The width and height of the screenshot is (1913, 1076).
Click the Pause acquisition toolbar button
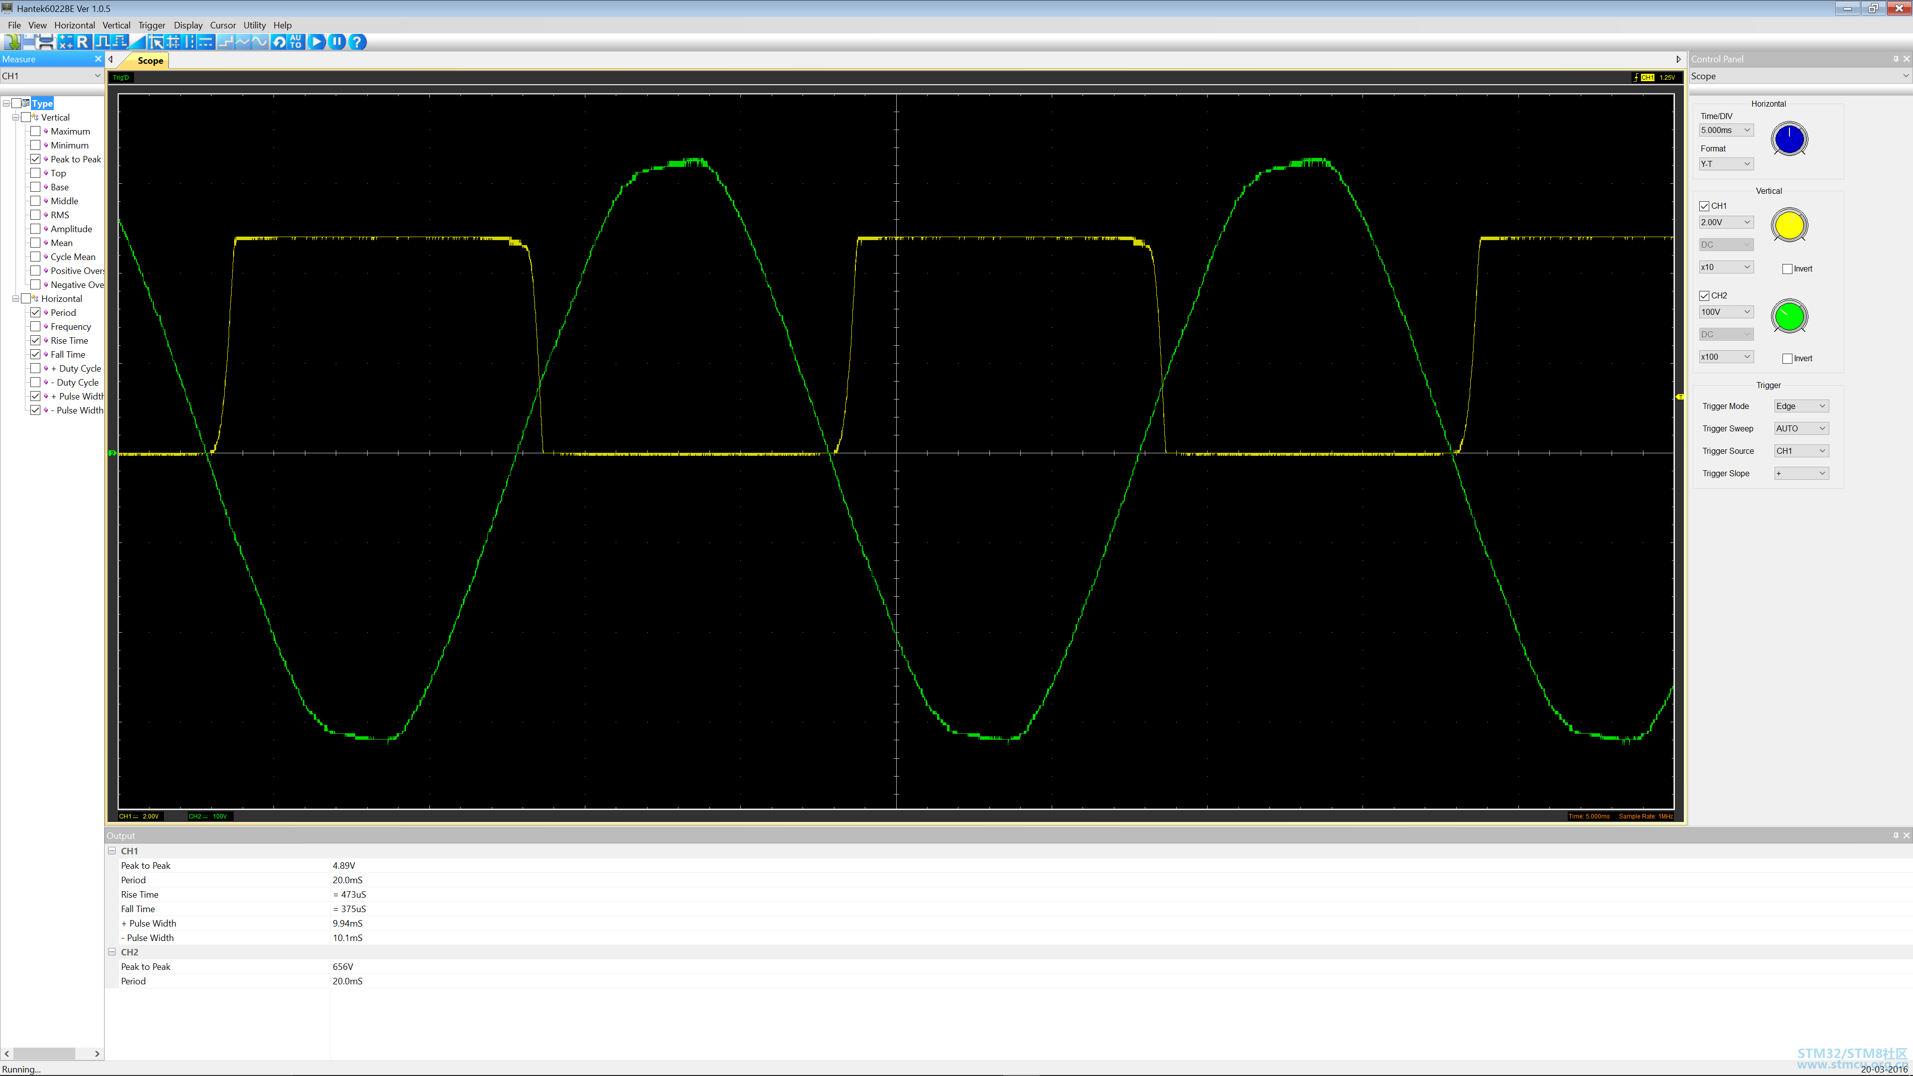[336, 41]
